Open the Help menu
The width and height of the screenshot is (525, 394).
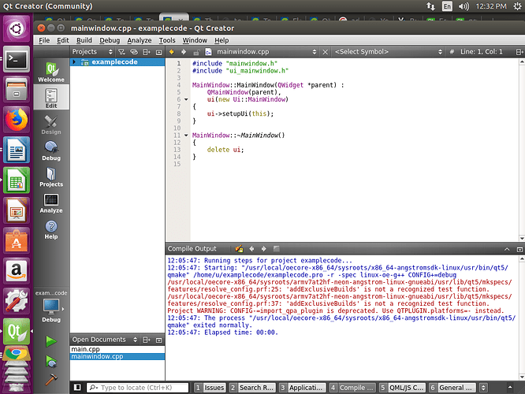pyautogui.click(x=222, y=40)
